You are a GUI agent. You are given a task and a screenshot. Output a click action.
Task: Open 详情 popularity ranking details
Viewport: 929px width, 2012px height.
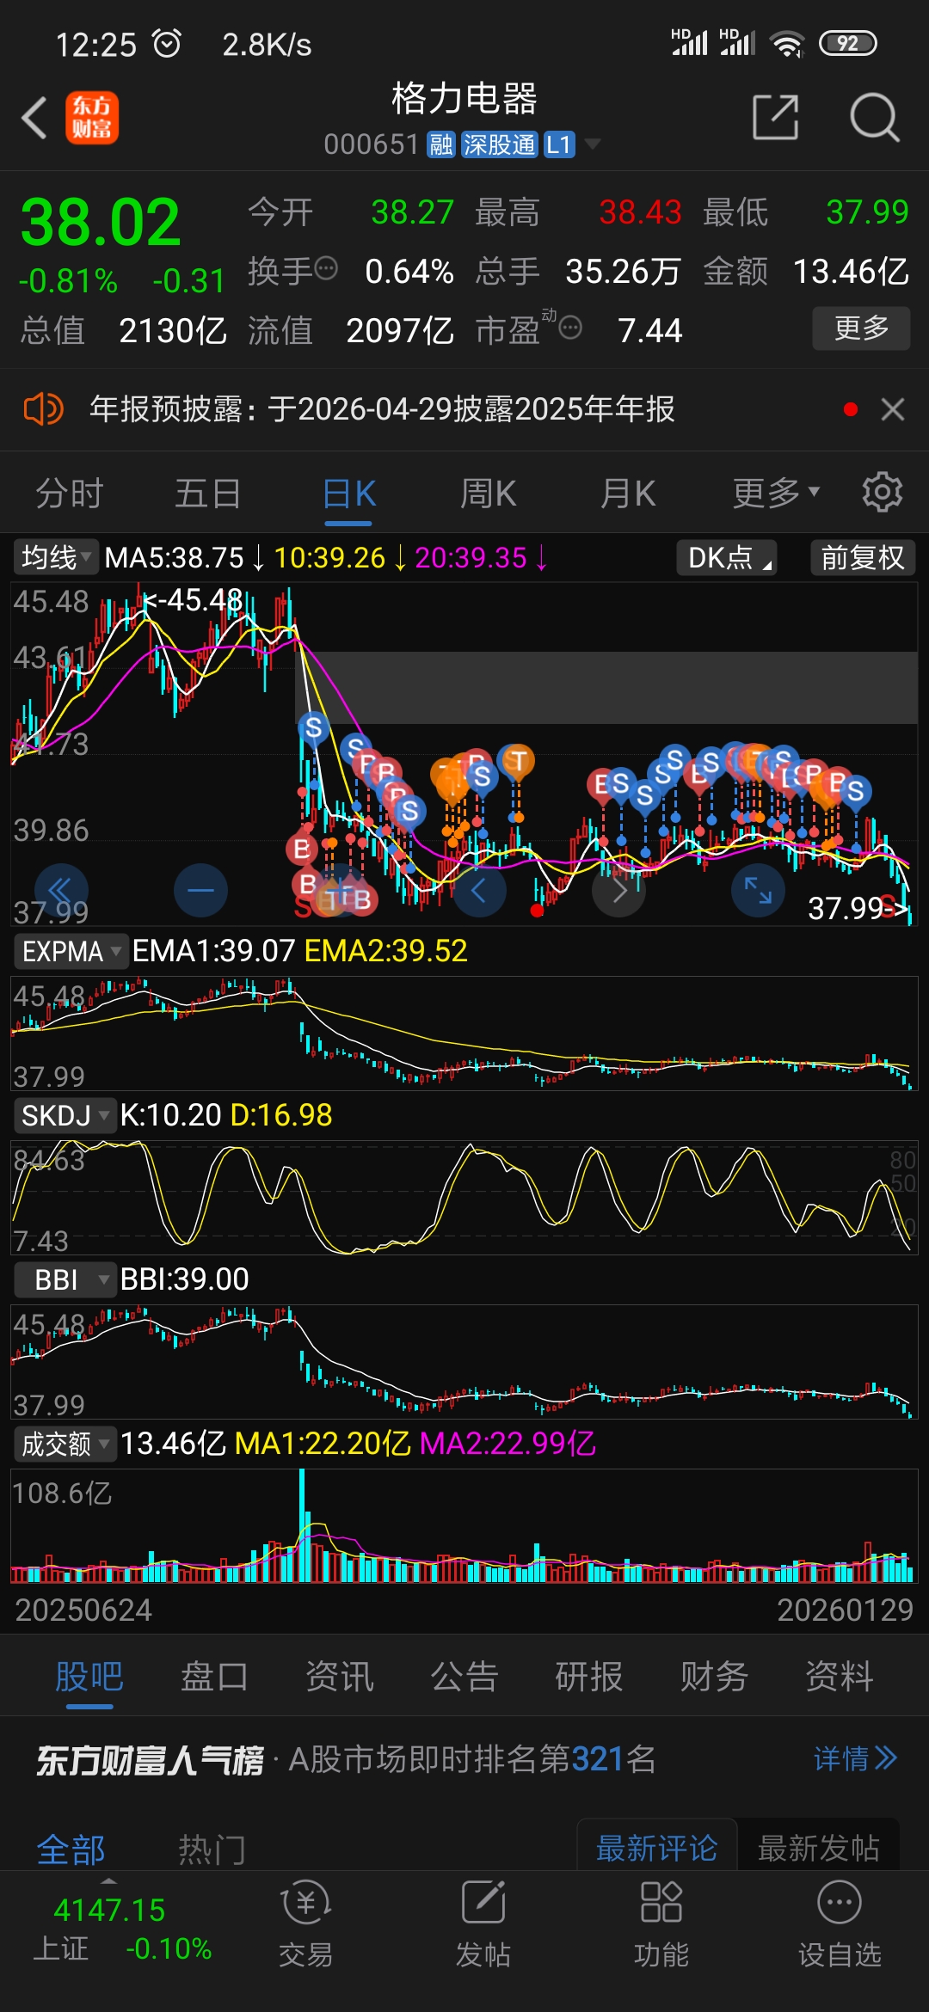click(855, 1758)
